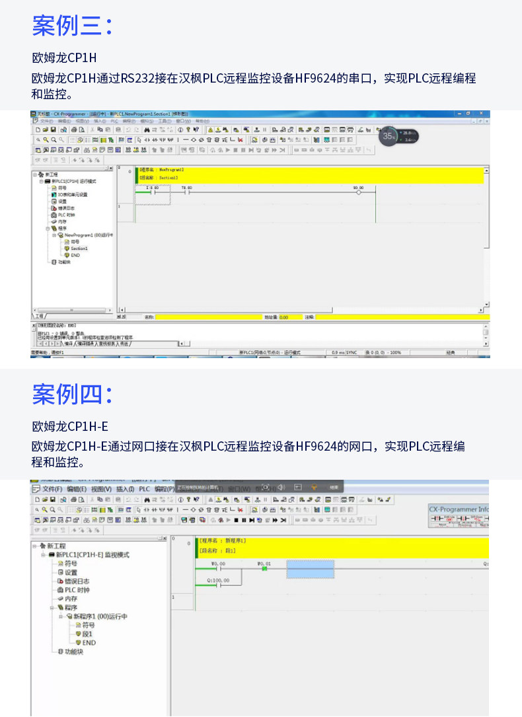The image size is (522, 717).
Task: Collapse 程序 node in CP1H project tree
Action: pyautogui.click(x=48, y=228)
